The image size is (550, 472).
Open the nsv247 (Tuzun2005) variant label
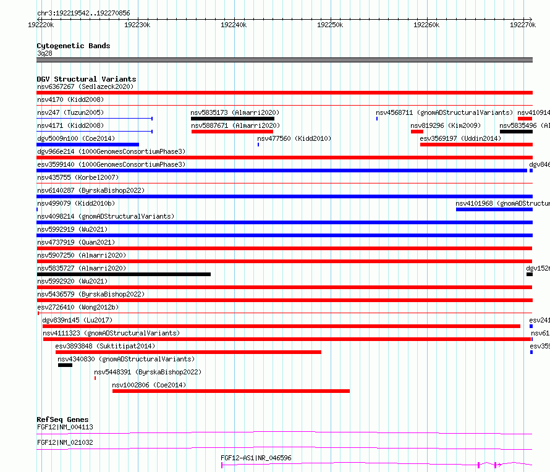tap(70, 112)
